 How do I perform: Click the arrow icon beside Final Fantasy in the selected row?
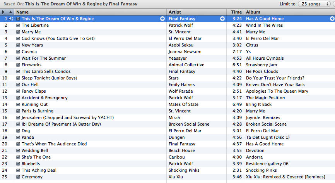coord(222,19)
